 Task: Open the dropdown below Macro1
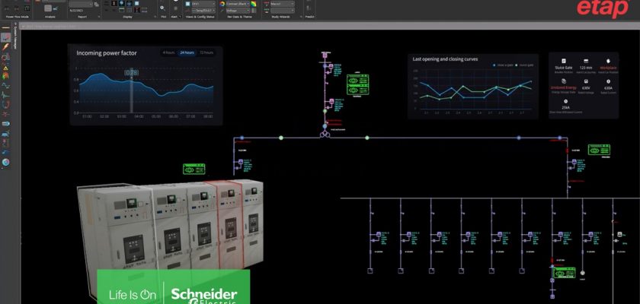(282, 10)
